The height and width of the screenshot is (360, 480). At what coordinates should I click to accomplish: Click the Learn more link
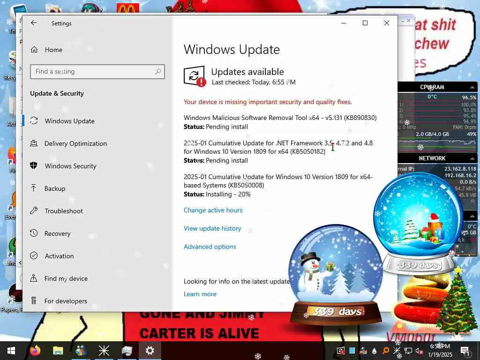click(x=200, y=294)
